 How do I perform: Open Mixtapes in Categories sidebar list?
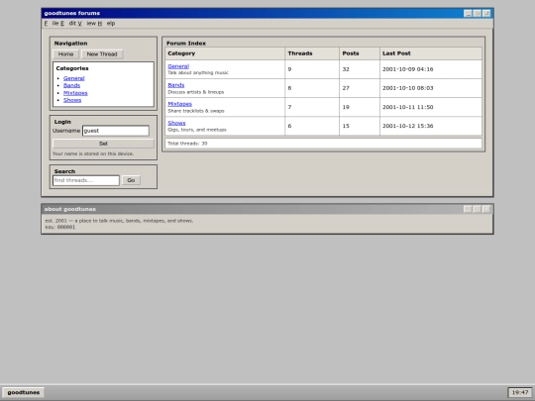pos(75,93)
